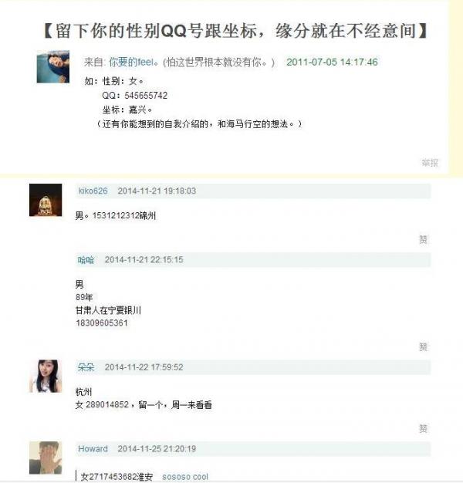Click kiko626's reply timestamp 2014-11-21 19:18:03

tap(157, 191)
